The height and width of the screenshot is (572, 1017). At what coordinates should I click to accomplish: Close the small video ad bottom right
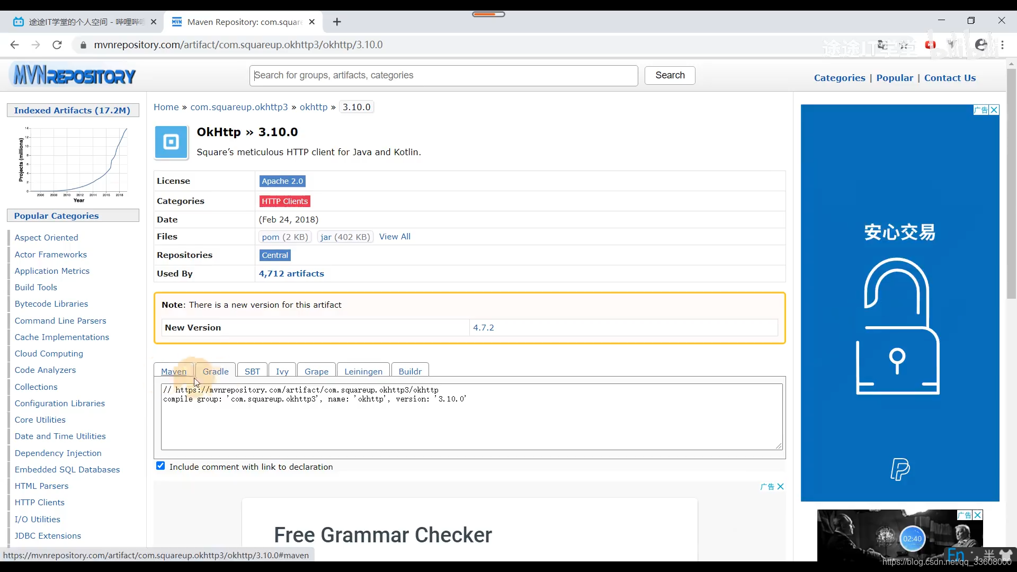(x=978, y=515)
